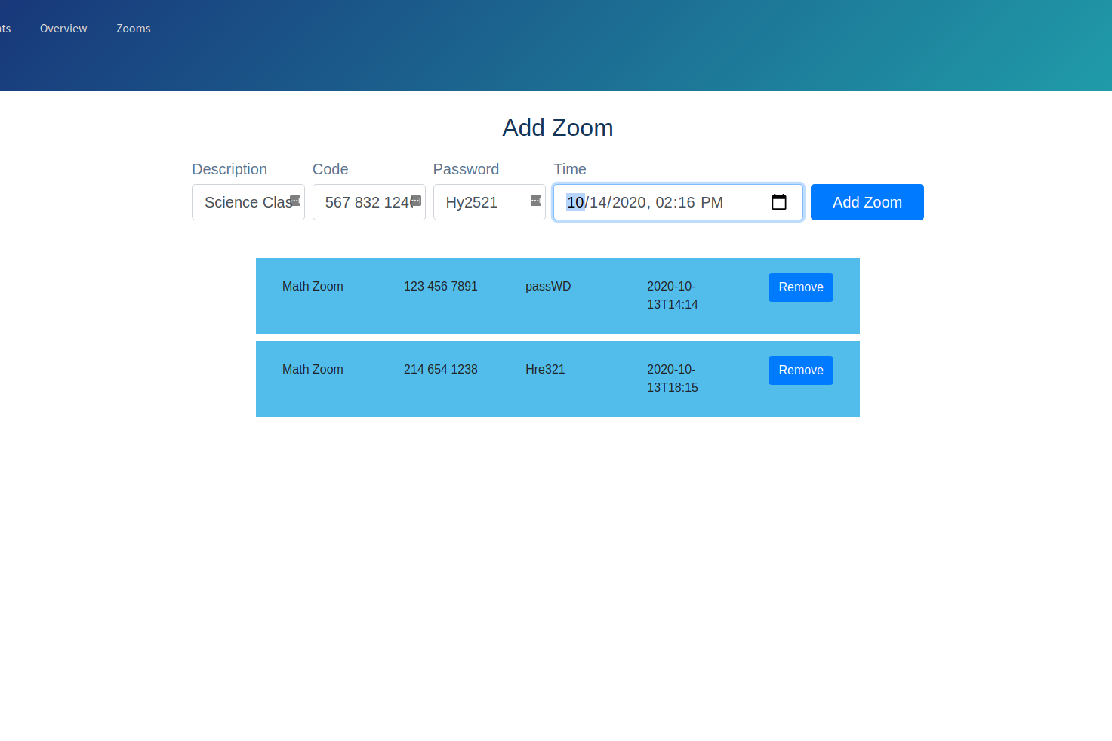Select the year 2020 in Time field
Viewport: 1112px width, 741px height.
(x=629, y=202)
